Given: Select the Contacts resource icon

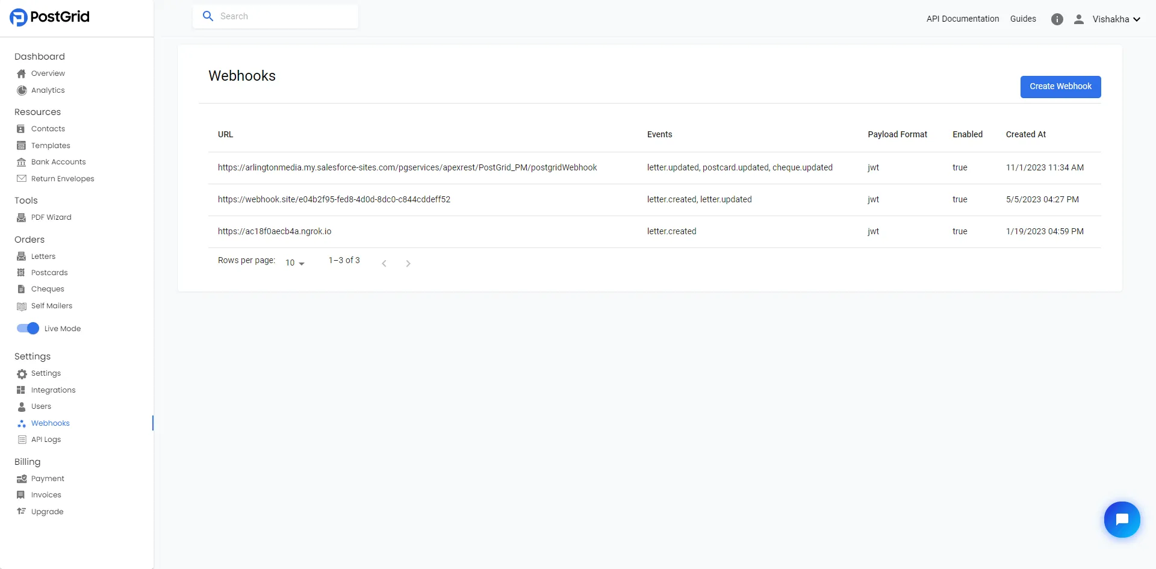Looking at the screenshot, I should tap(20, 128).
